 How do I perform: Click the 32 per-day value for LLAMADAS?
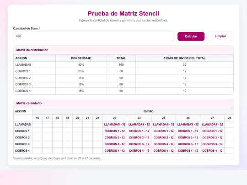coord(184,65)
